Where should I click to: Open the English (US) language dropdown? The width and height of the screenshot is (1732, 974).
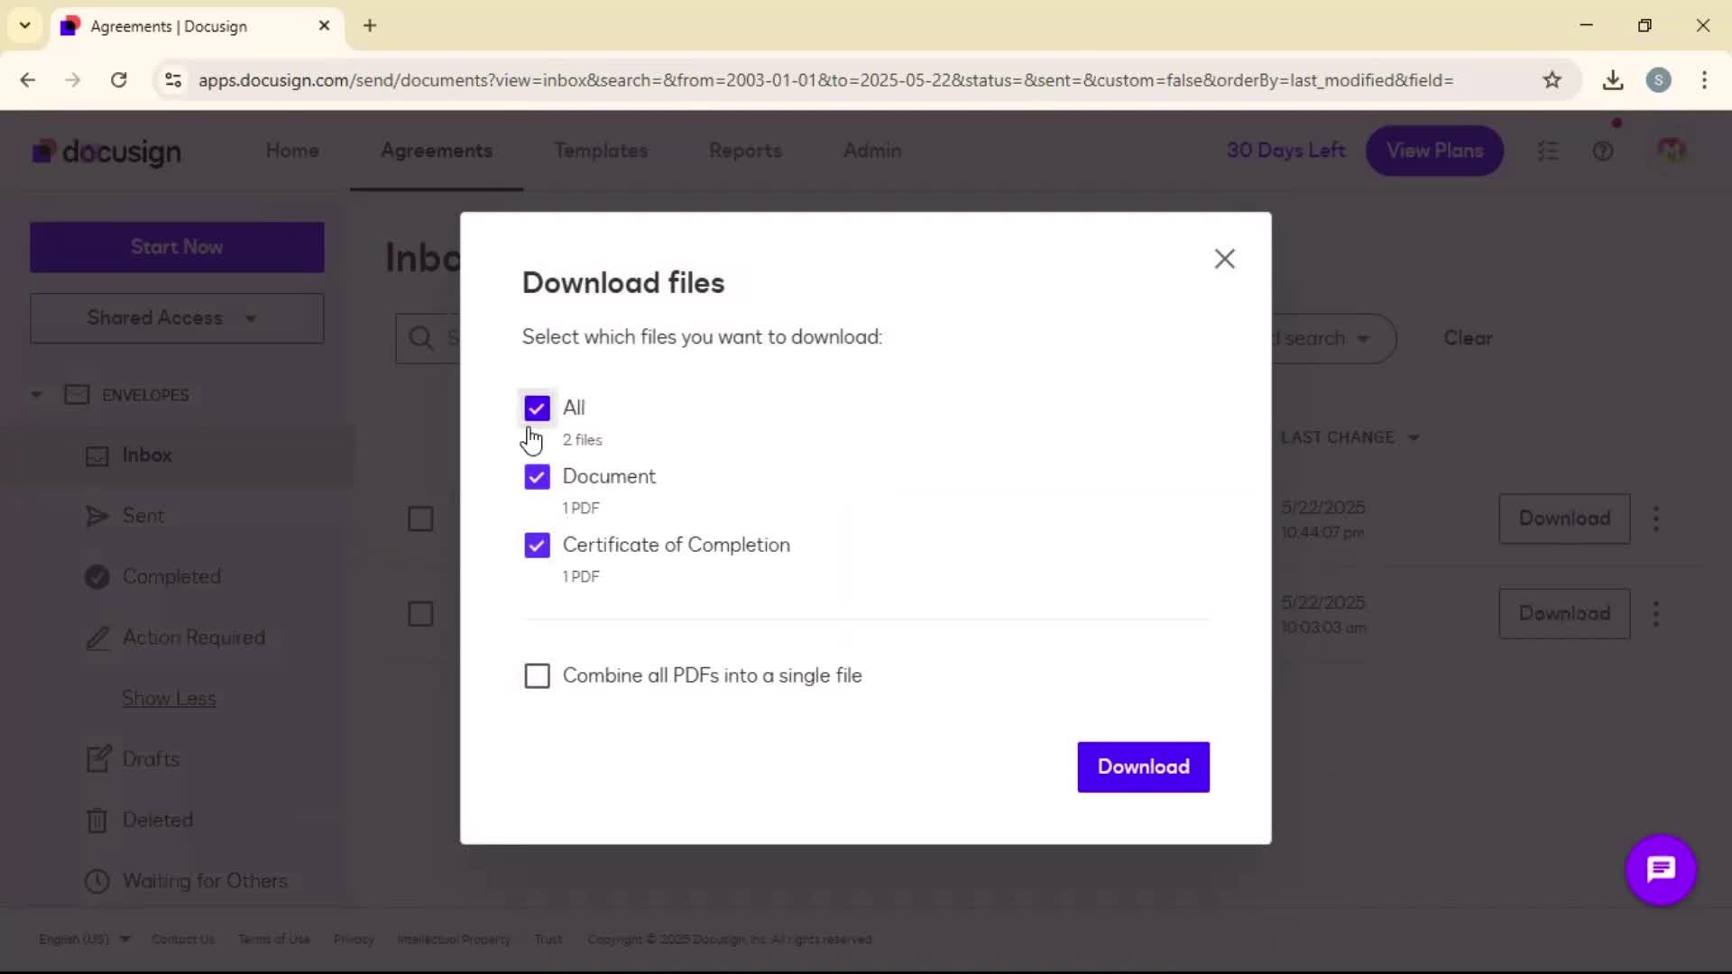84,939
